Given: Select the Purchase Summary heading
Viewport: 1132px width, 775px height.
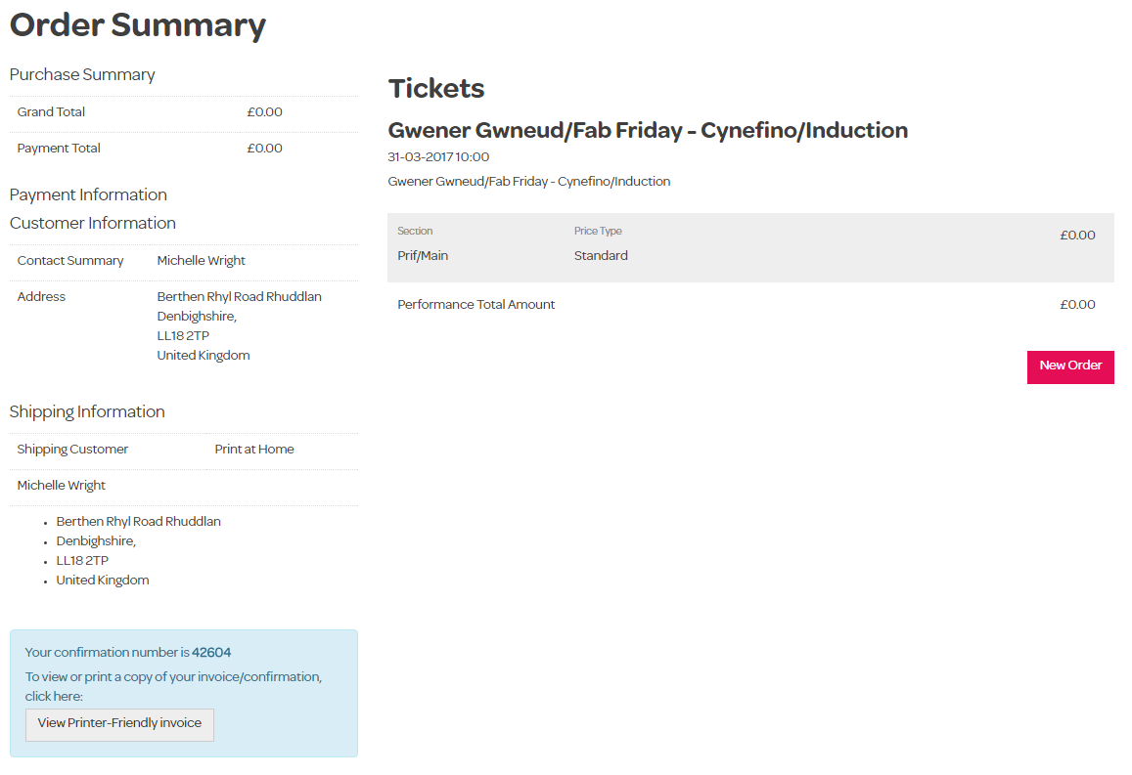Looking at the screenshot, I should point(82,75).
